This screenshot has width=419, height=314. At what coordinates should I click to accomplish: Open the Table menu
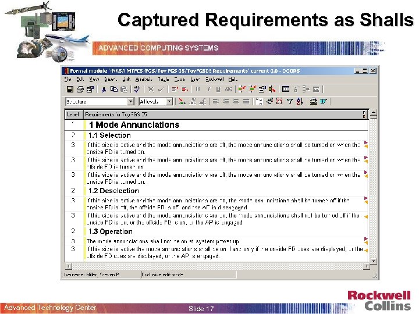[x=164, y=79]
